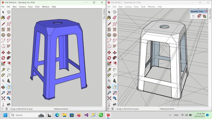The image size is (212, 119).
Task: Select the Rectangle tool in GHE NHUA 8 window
Action: click(x=3, y=30)
